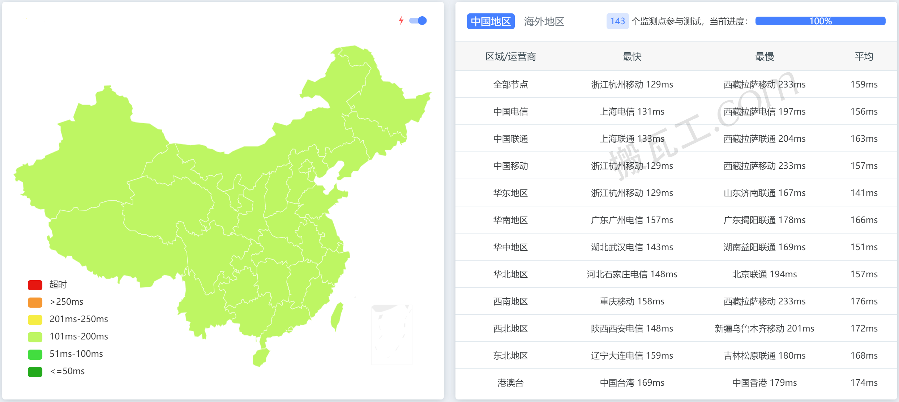Image resolution: width=899 pixels, height=402 pixels.
Task: Click the yellow 201ms-250ms legend swatch
Action: point(35,320)
